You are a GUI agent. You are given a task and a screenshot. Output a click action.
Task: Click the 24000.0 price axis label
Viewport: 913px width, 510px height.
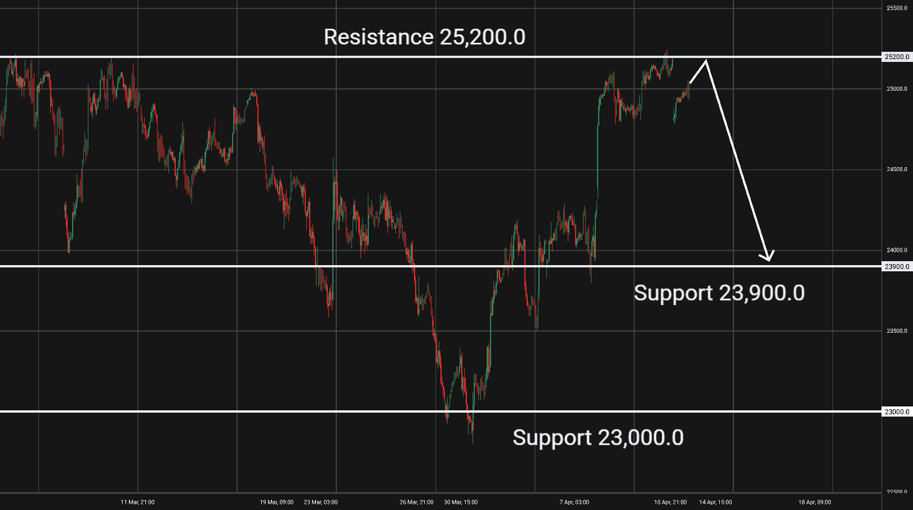[x=897, y=250]
